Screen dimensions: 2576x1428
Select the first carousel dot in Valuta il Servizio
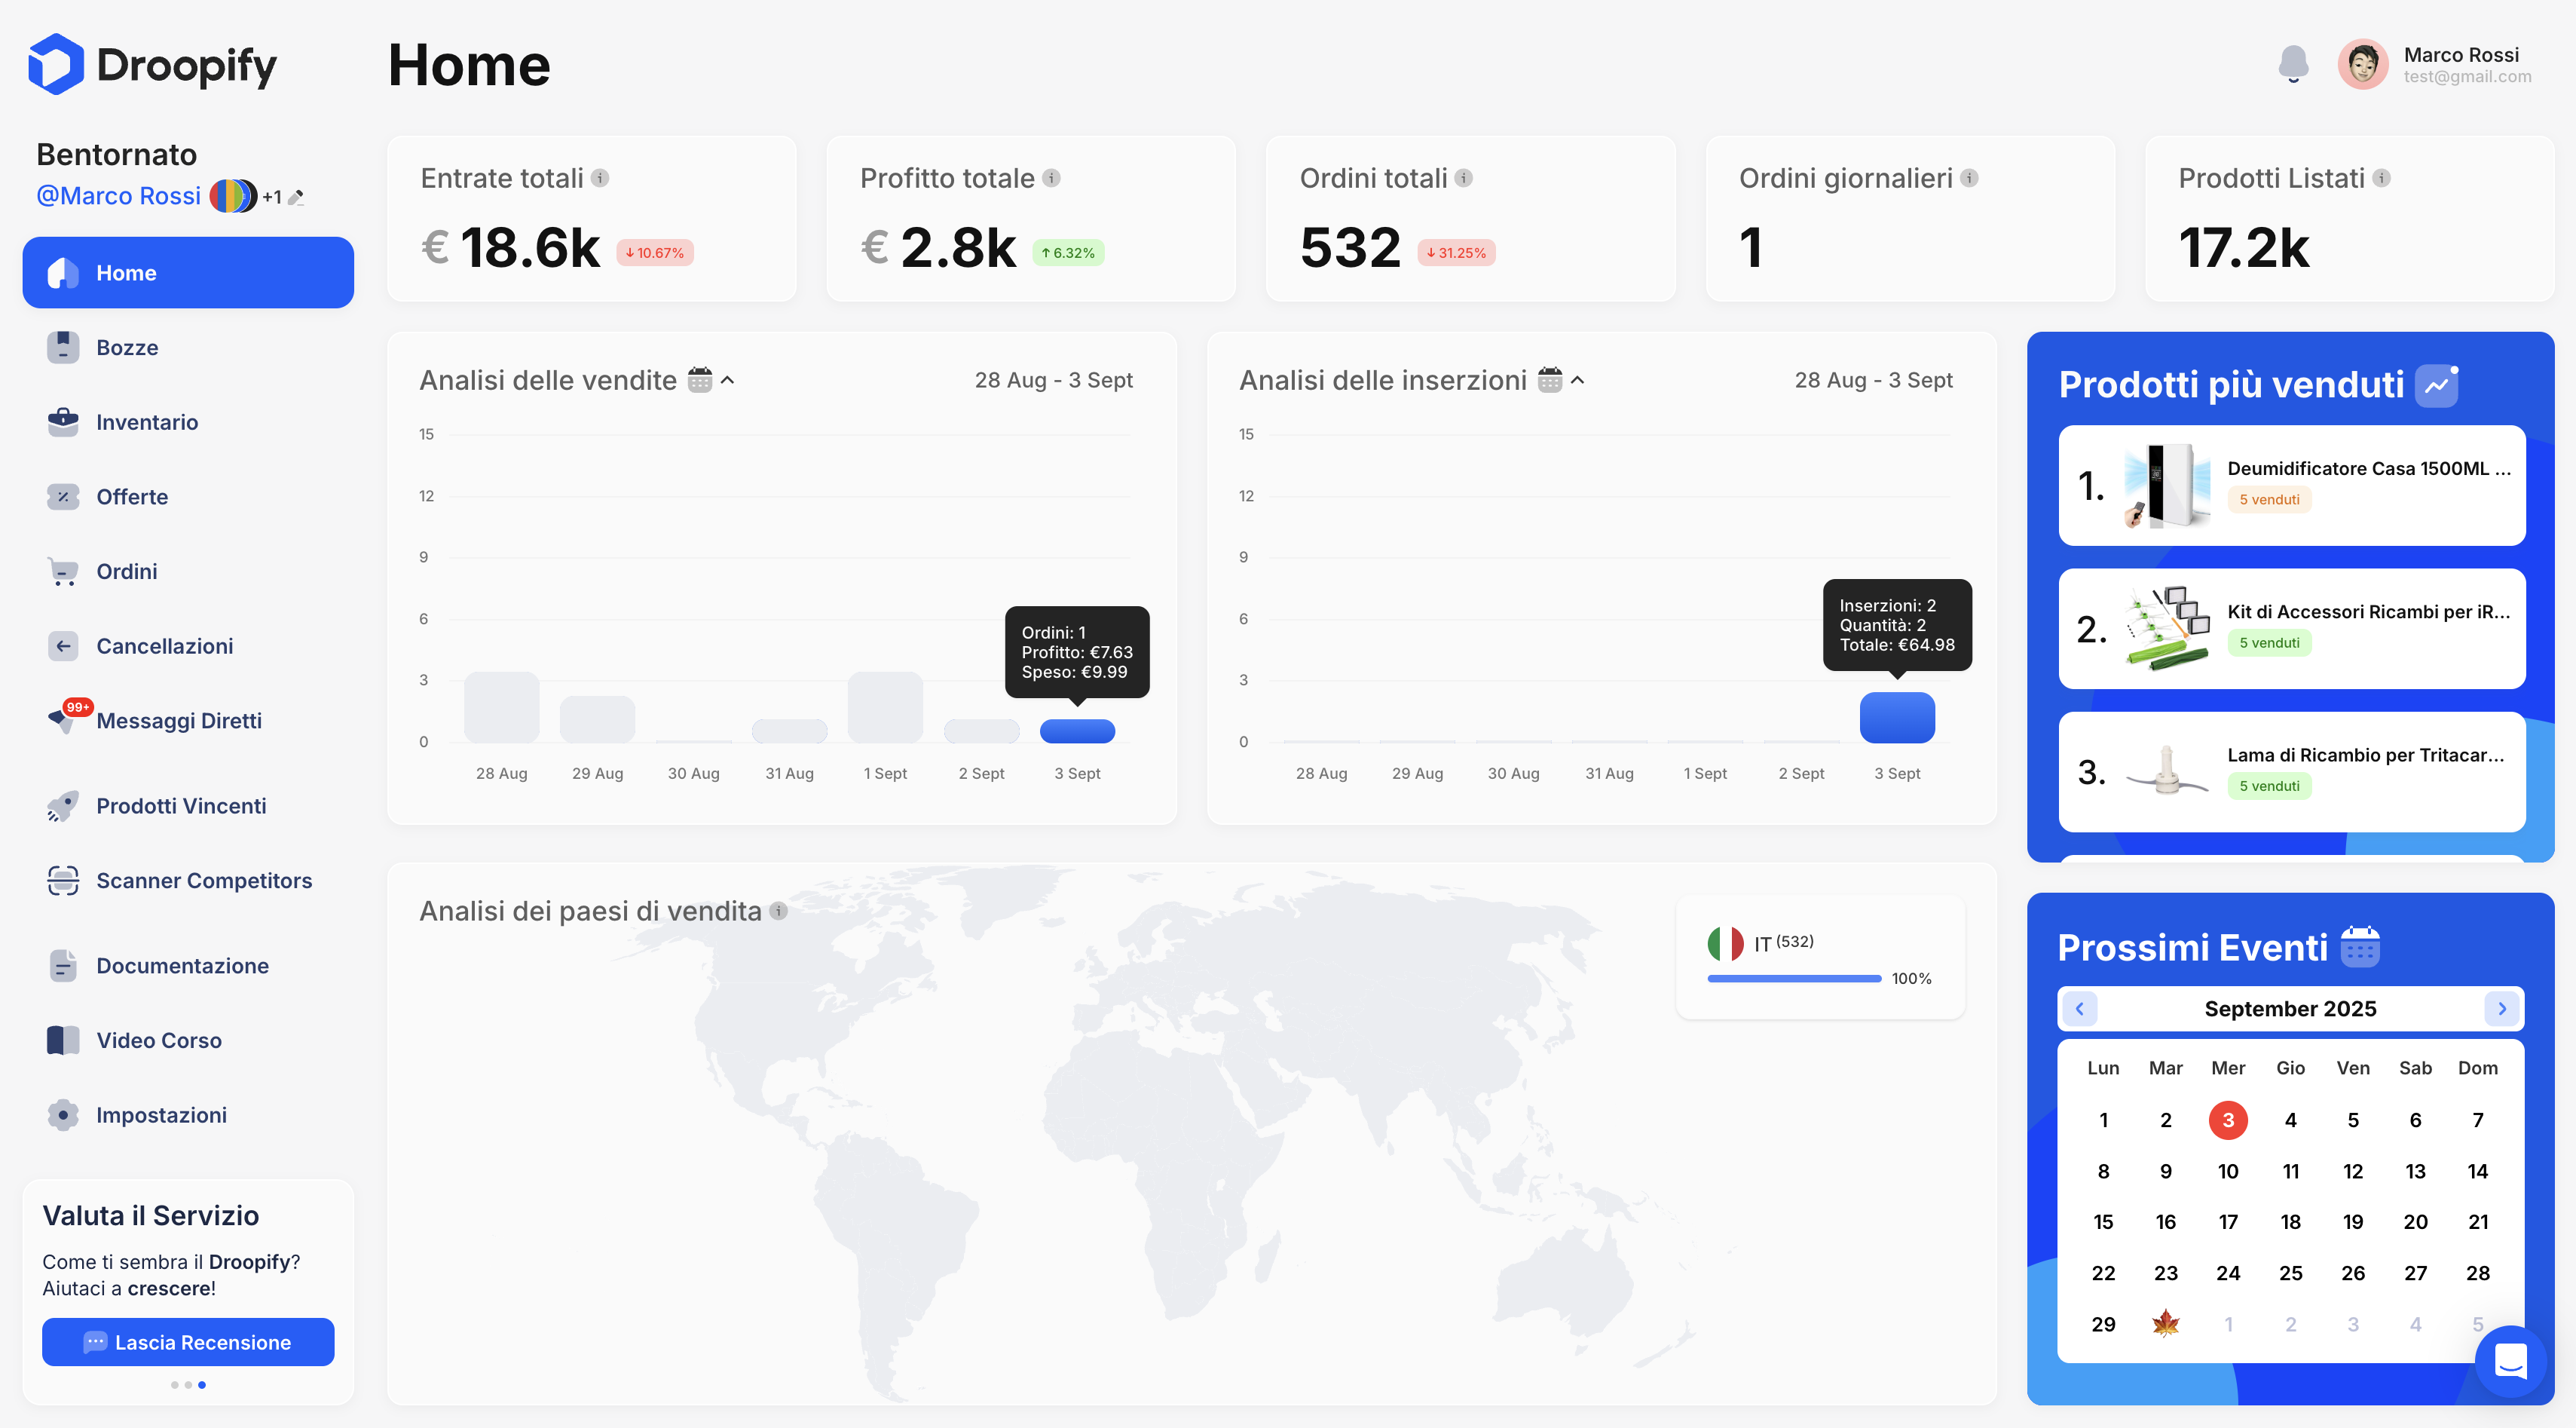[x=175, y=1385]
